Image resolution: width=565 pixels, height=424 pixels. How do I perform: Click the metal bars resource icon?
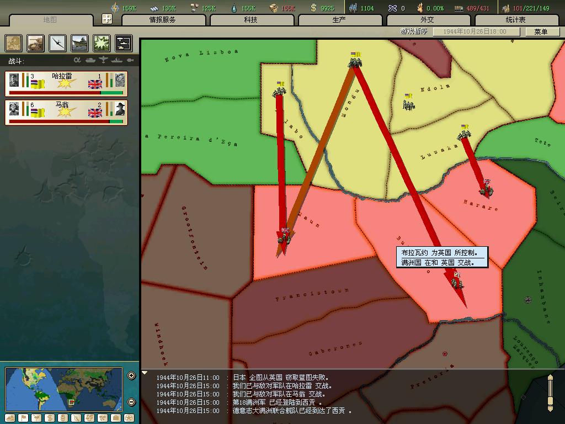(154, 8)
